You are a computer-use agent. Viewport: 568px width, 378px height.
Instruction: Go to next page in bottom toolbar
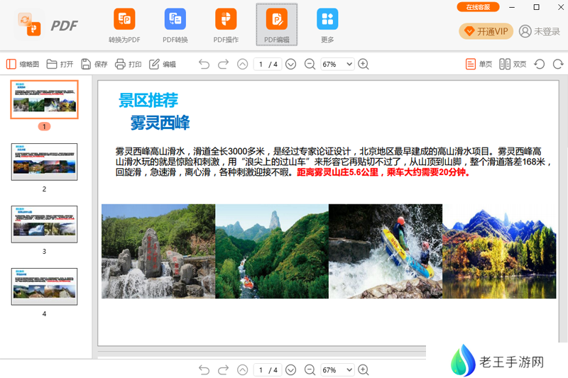coord(290,370)
